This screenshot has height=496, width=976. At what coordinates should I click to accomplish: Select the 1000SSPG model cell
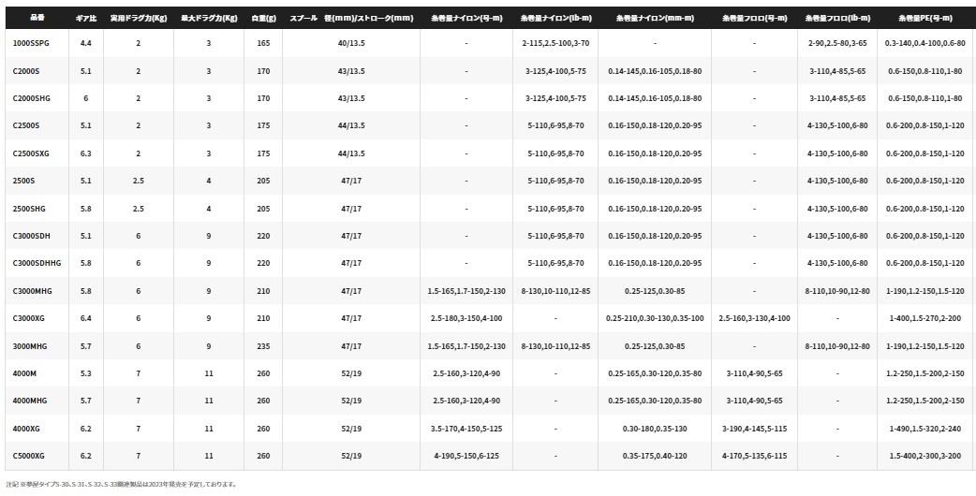(29, 43)
